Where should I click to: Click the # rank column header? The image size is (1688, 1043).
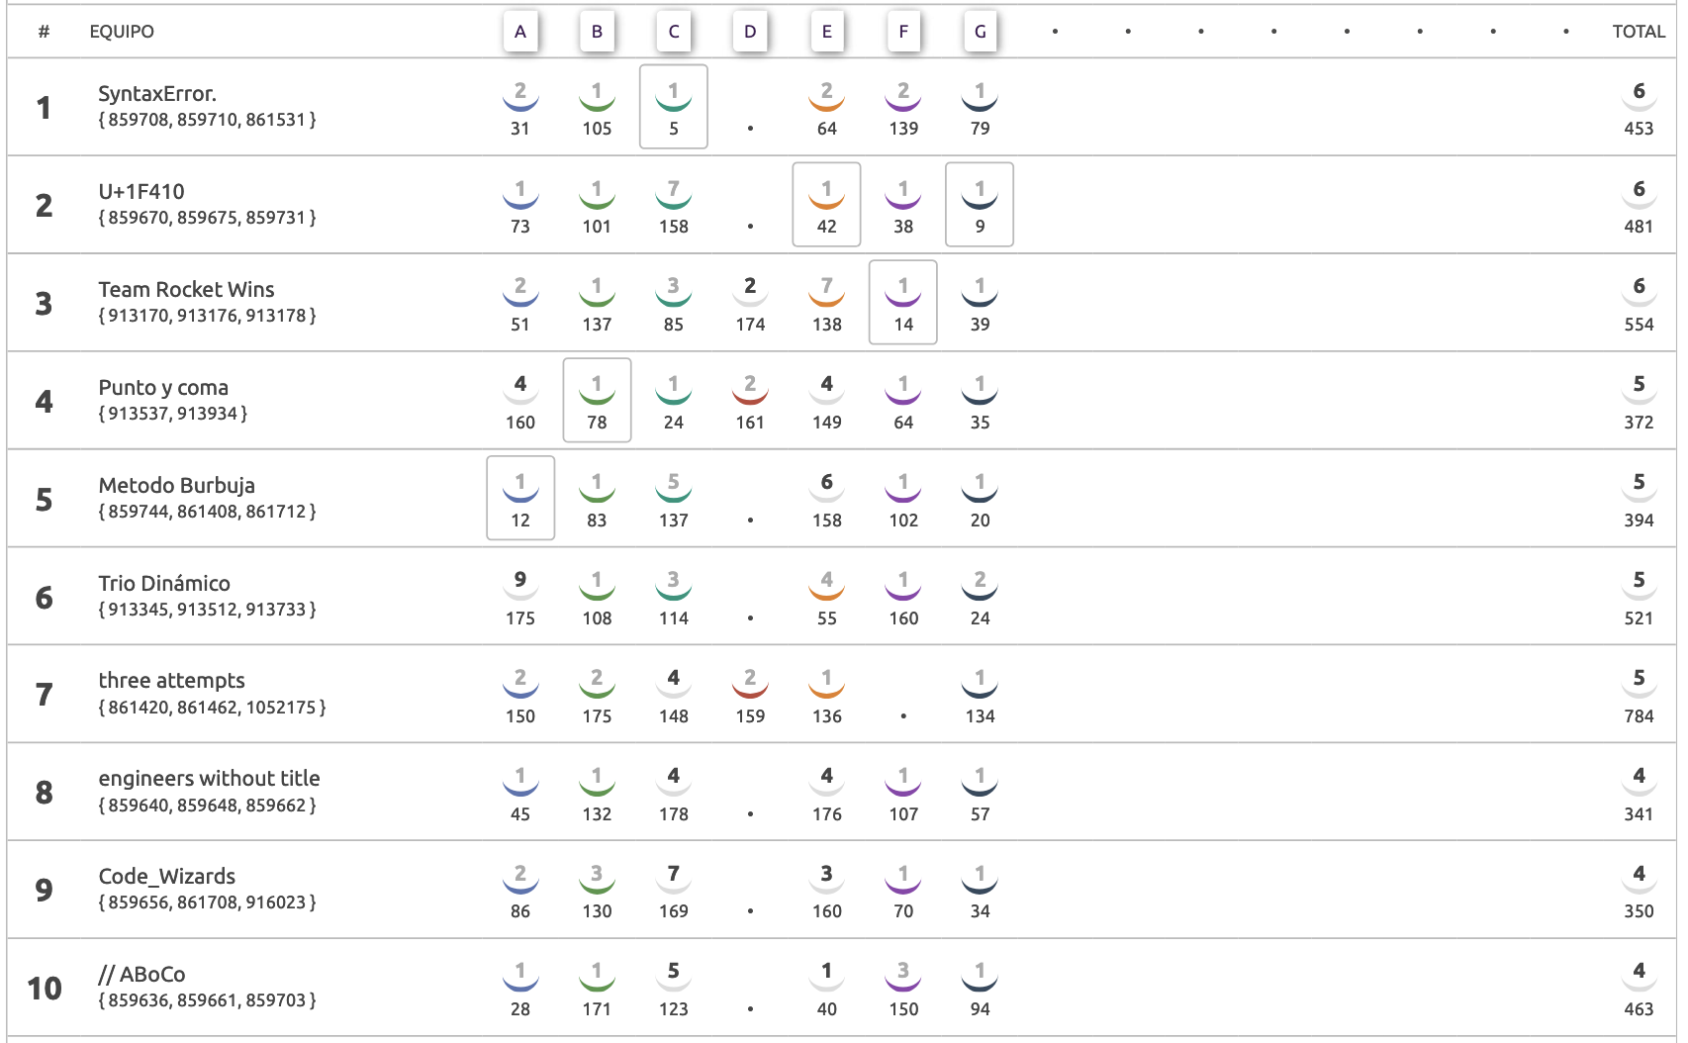44,32
